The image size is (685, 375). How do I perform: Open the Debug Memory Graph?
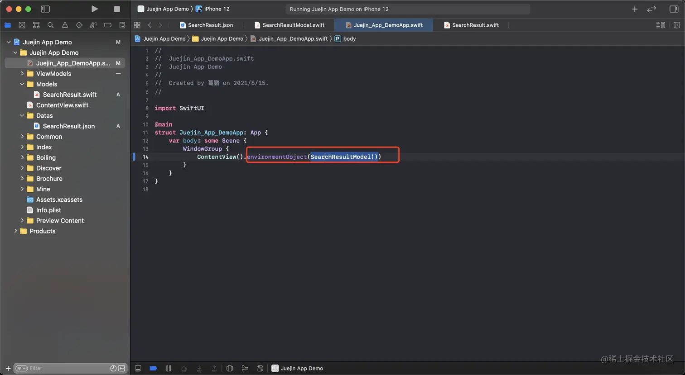tap(245, 368)
